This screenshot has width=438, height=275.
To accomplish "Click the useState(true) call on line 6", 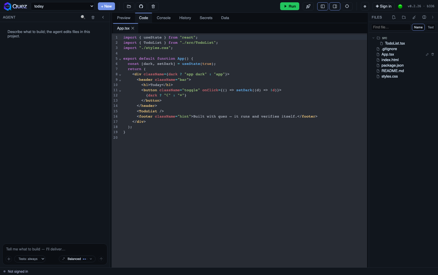I will 198,64.
